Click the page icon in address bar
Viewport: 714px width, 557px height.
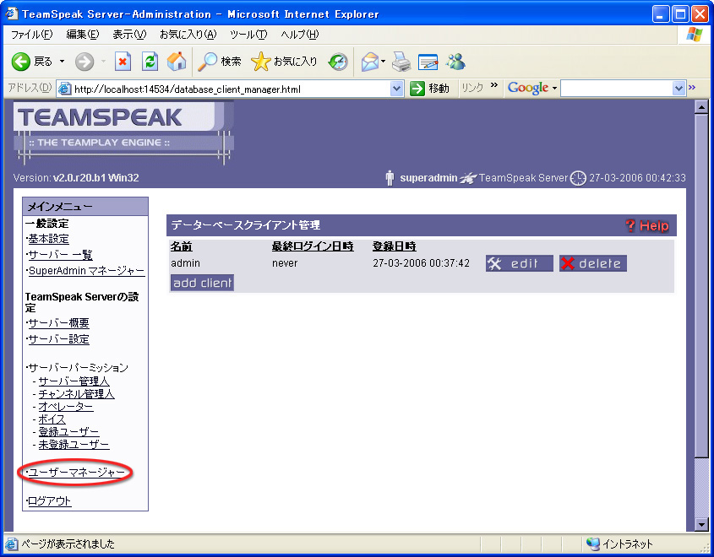(65, 89)
